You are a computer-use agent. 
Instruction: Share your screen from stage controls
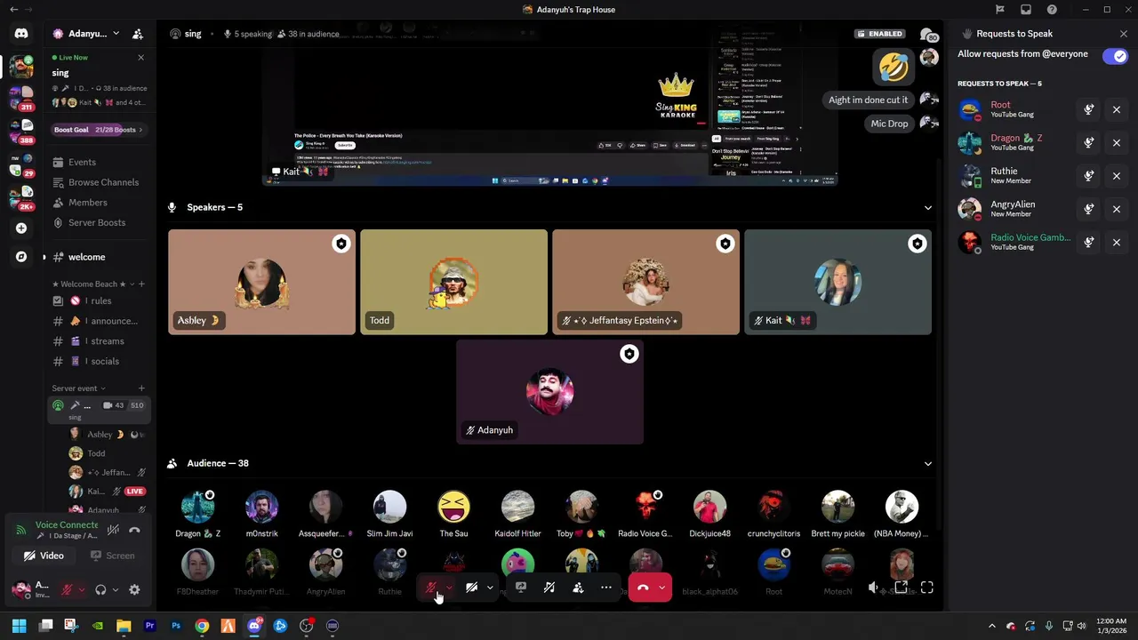coord(521,588)
